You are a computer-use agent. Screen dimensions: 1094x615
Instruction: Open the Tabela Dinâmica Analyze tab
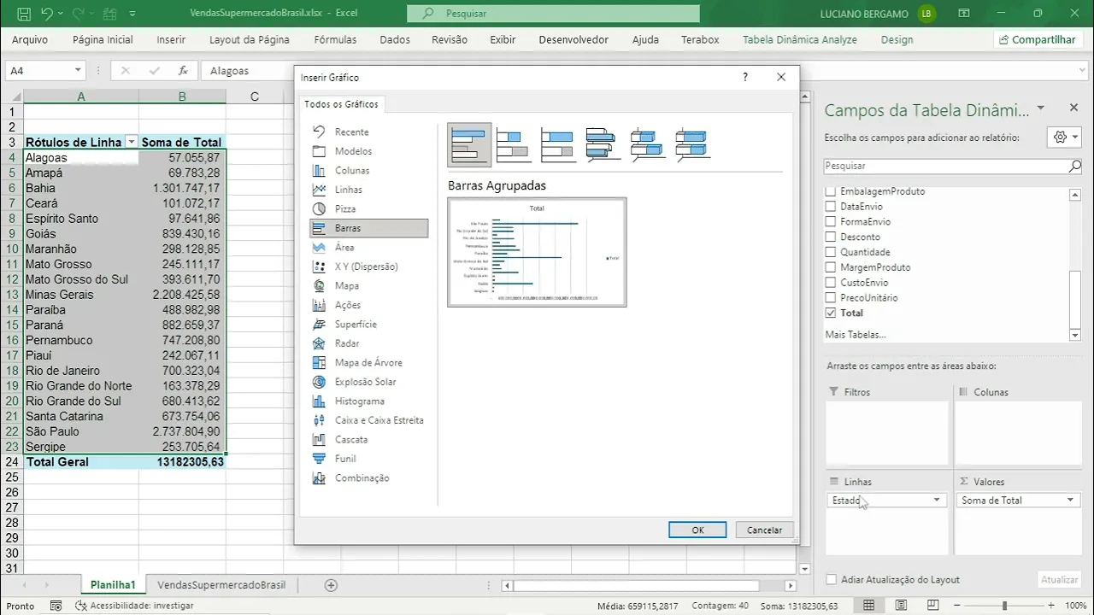[x=799, y=39]
